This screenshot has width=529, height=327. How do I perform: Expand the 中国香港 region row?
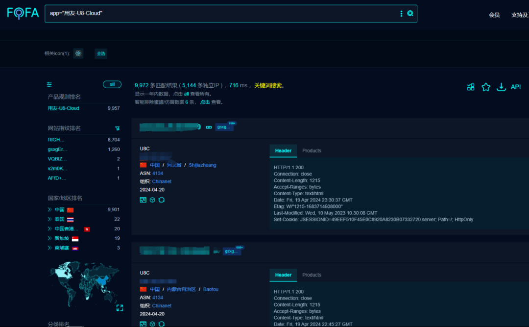(49, 228)
